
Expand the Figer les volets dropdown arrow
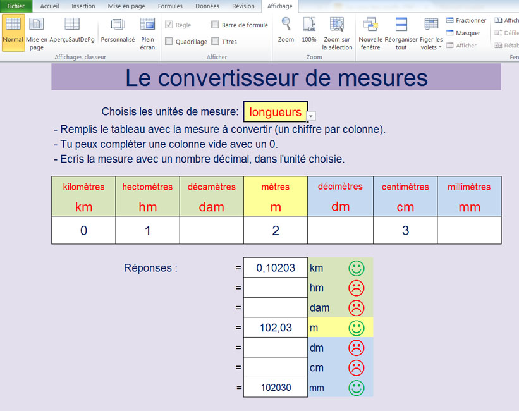pos(440,47)
